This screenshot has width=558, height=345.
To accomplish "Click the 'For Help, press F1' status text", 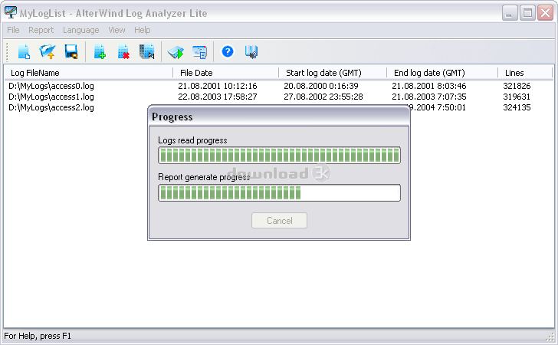I will (38, 336).
